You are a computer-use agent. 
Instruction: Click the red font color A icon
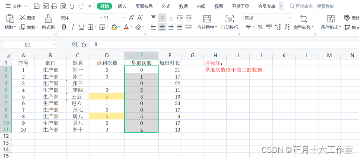pyautogui.click(x=126, y=28)
